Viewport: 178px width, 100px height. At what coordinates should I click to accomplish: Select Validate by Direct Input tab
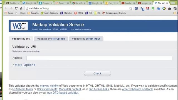point(86,39)
